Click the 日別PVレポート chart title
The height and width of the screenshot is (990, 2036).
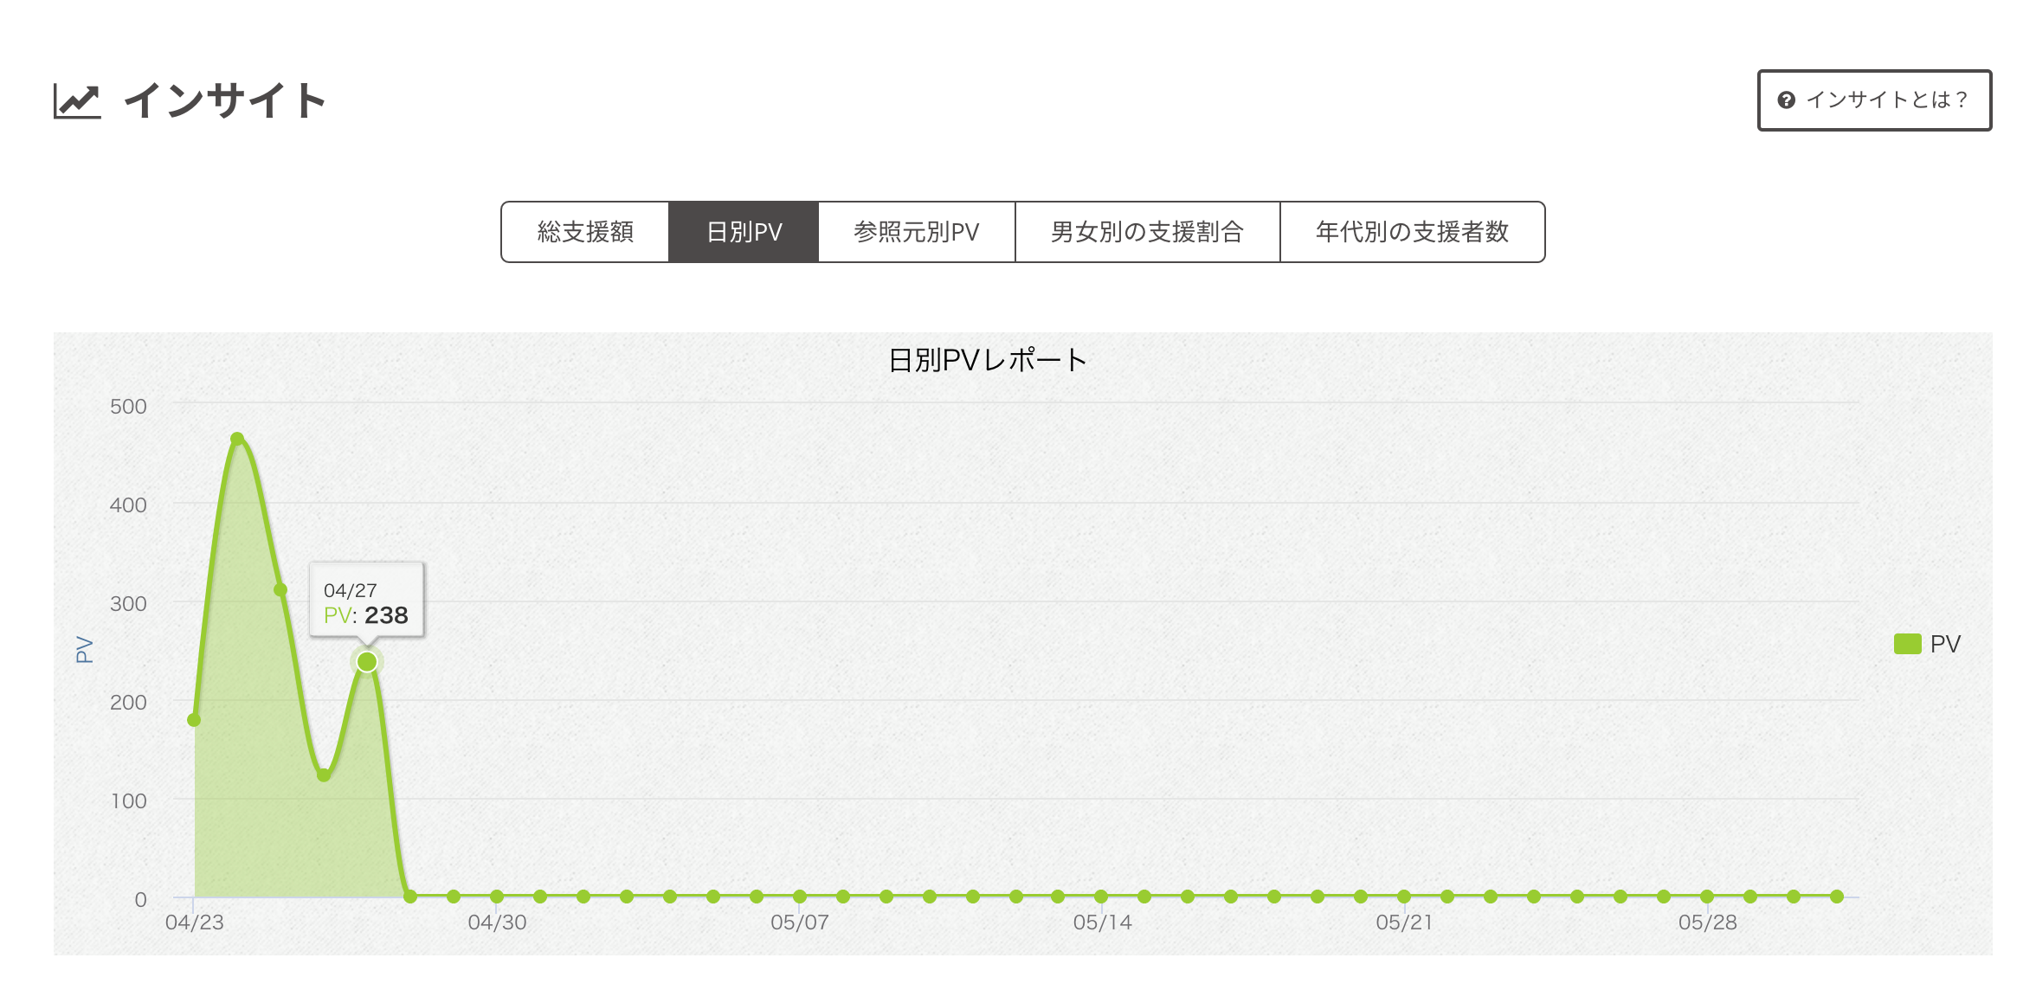click(987, 360)
